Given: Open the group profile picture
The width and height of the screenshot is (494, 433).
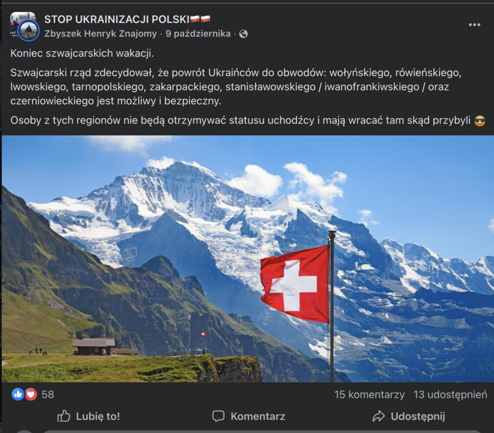Looking at the screenshot, I should (22, 19).
